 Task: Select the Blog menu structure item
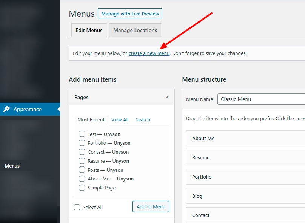tap(245, 196)
